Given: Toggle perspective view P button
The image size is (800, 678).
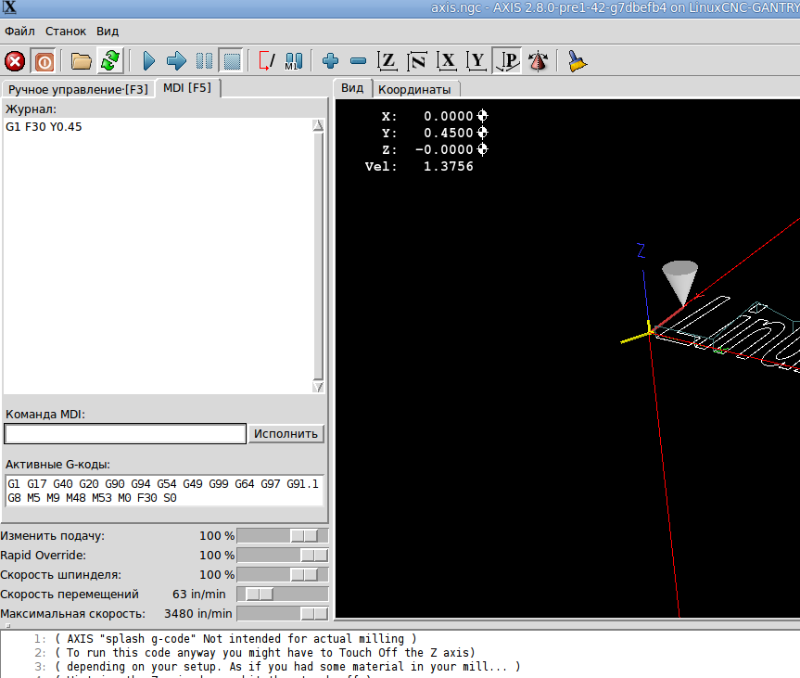Looking at the screenshot, I should point(507,61).
